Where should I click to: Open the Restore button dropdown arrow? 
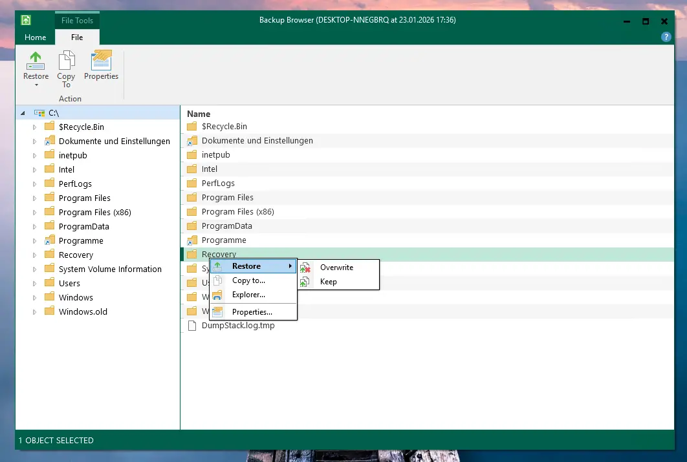pyautogui.click(x=36, y=85)
